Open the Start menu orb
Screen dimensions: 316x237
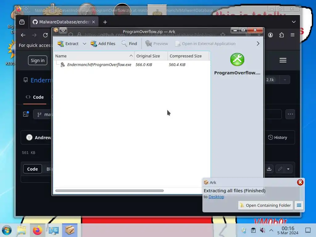click(x=7, y=230)
